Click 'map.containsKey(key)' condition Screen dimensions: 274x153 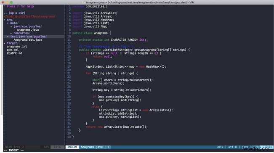click(116, 97)
